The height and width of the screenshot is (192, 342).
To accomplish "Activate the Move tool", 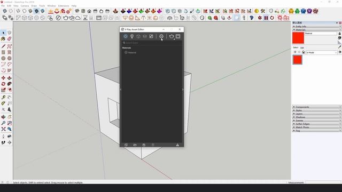I will click(3, 78).
